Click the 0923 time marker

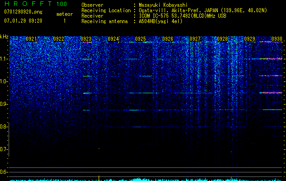[x=86, y=39]
